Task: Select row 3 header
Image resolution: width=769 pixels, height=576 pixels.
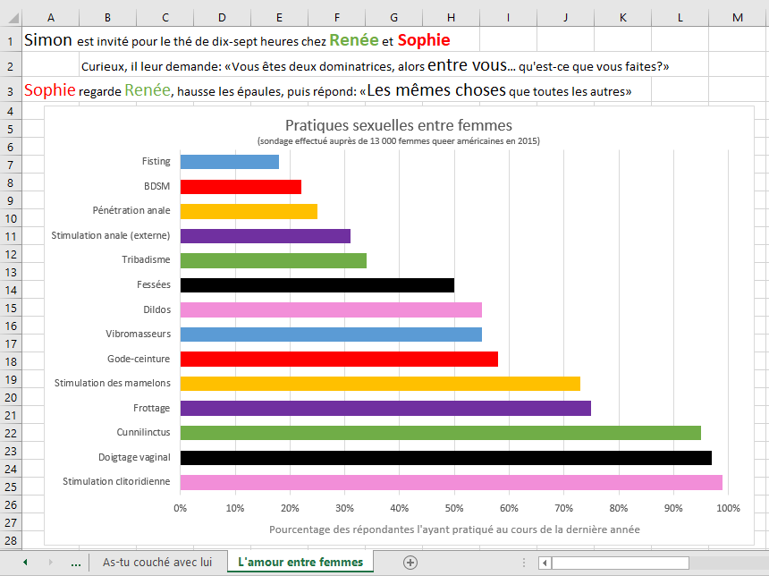Action: (10, 91)
